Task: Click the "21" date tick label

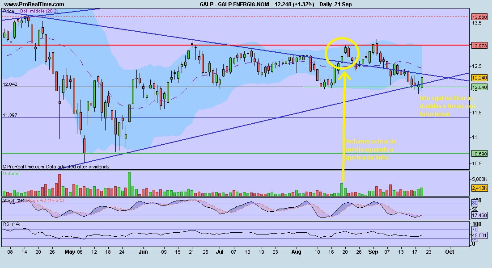Action: (192, 252)
